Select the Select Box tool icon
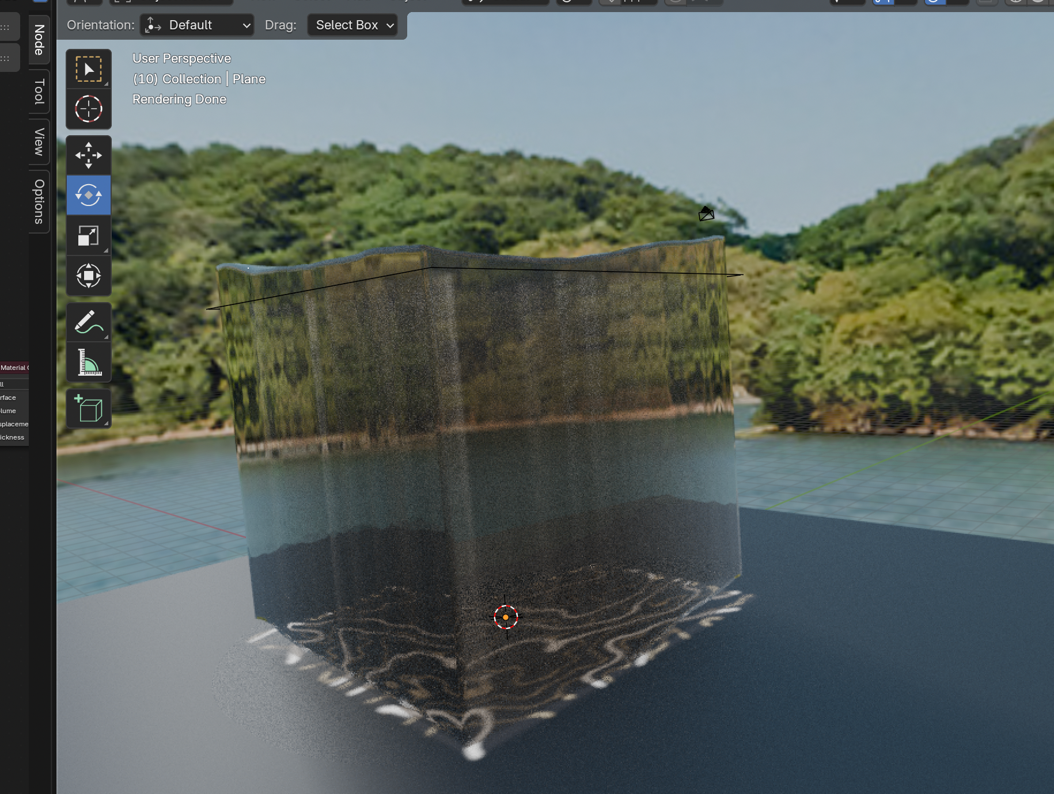This screenshot has width=1054, height=794. click(89, 69)
